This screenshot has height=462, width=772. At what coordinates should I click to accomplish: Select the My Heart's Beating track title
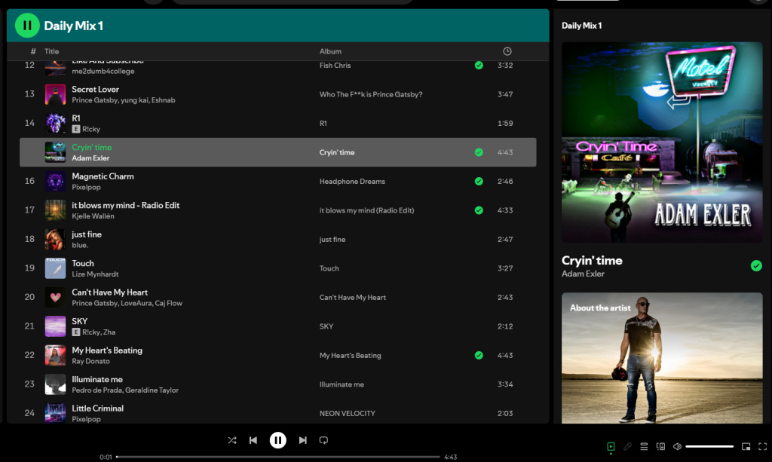pos(107,350)
